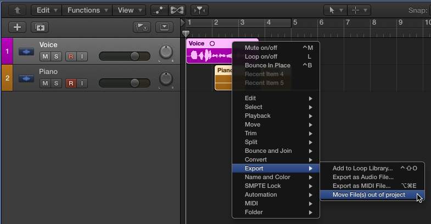This screenshot has height=224, width=431.
Task: Select Move File(s) out of project
Action: click(372, 194)
